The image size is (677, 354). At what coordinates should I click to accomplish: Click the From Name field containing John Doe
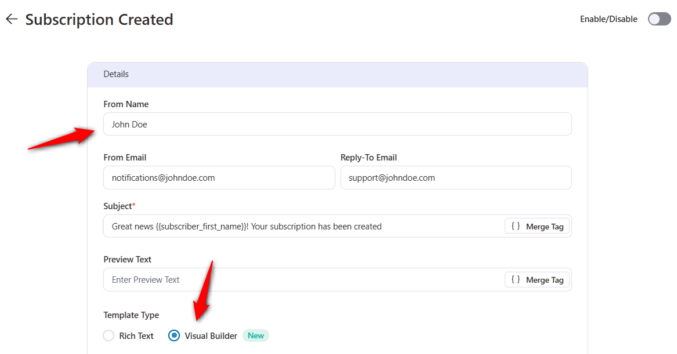337,124
